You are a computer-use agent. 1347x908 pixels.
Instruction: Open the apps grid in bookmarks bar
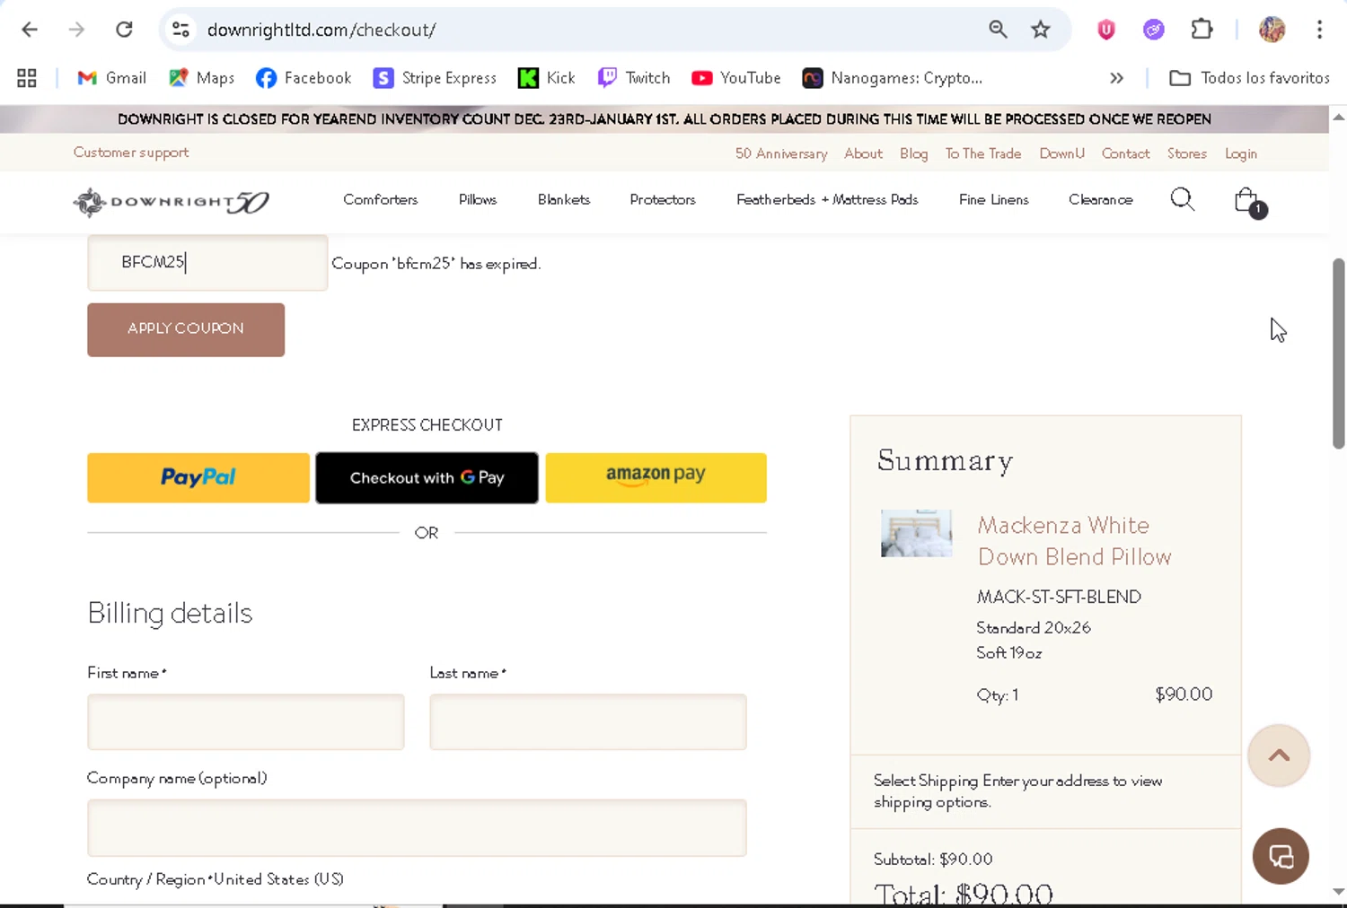[x=27, y=78]
